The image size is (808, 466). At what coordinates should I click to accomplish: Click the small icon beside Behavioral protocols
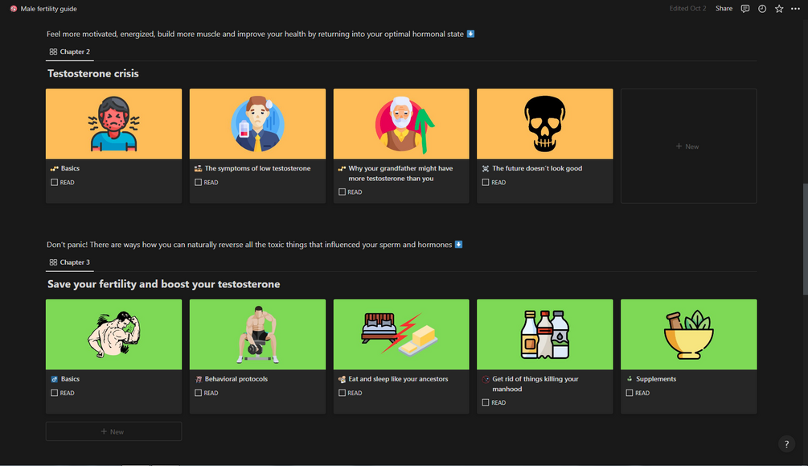coord(198,379)
